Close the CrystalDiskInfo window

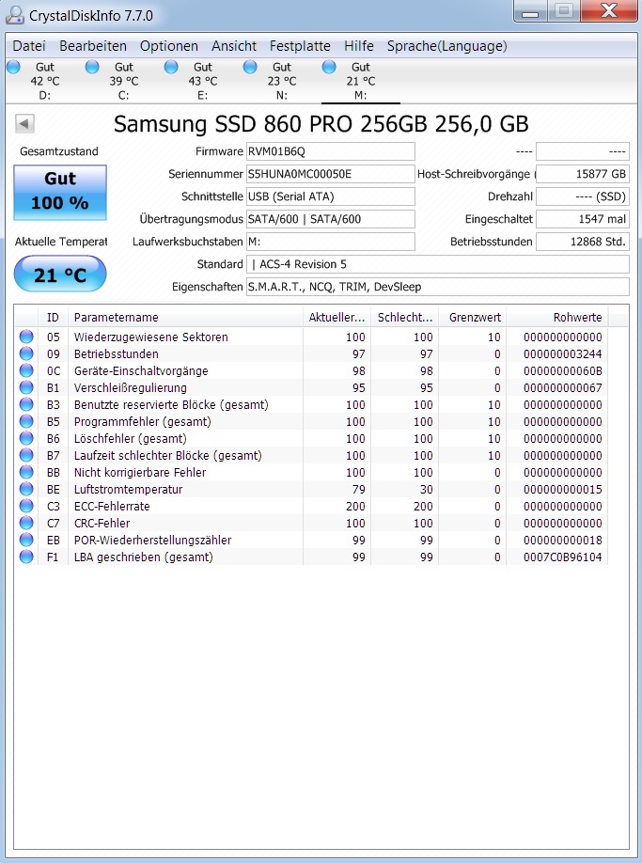(x=609, y=11)
